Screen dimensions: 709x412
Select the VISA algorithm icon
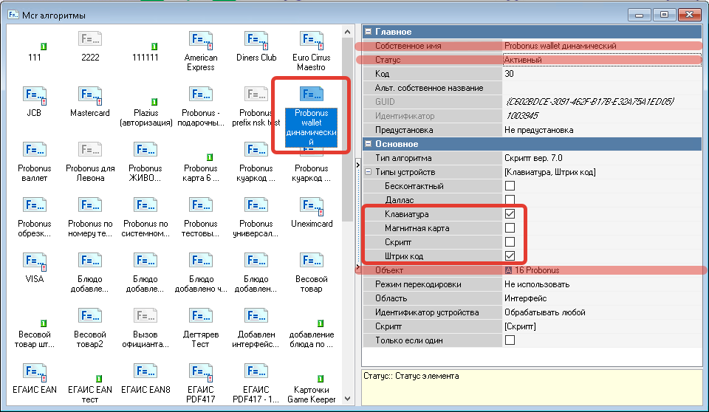tap(34, 263)
